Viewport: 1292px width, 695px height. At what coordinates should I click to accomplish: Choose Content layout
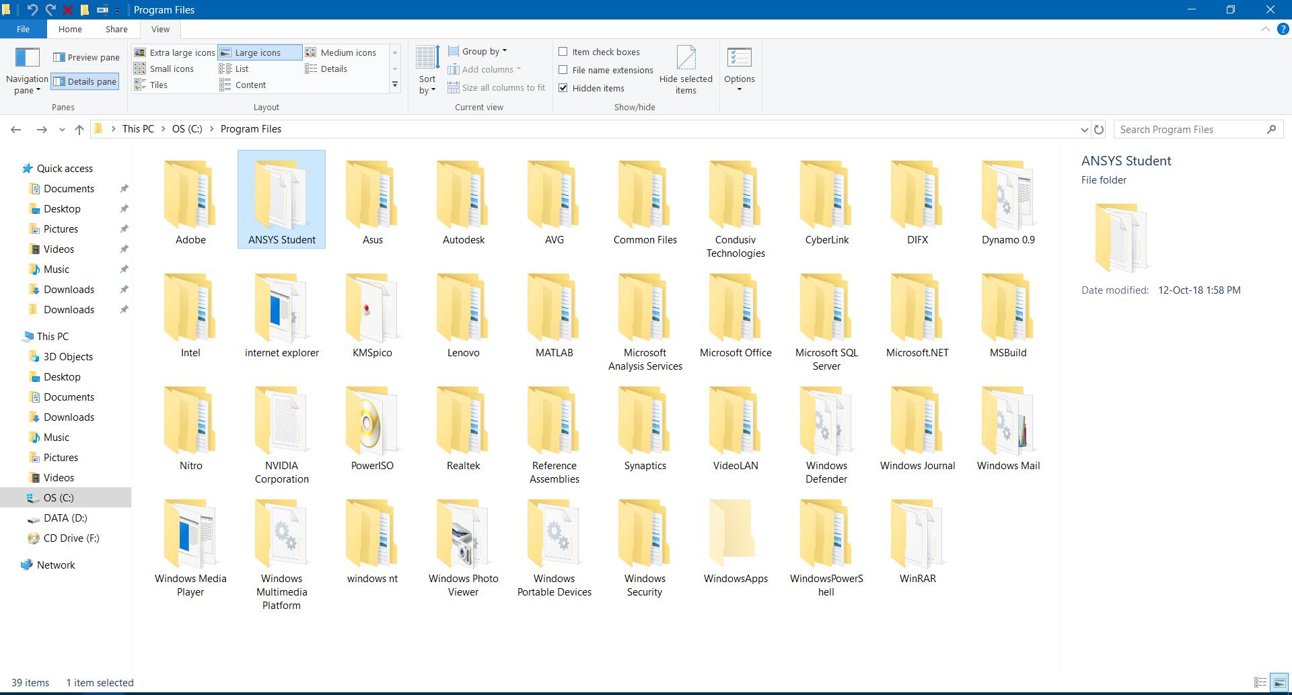243,85
